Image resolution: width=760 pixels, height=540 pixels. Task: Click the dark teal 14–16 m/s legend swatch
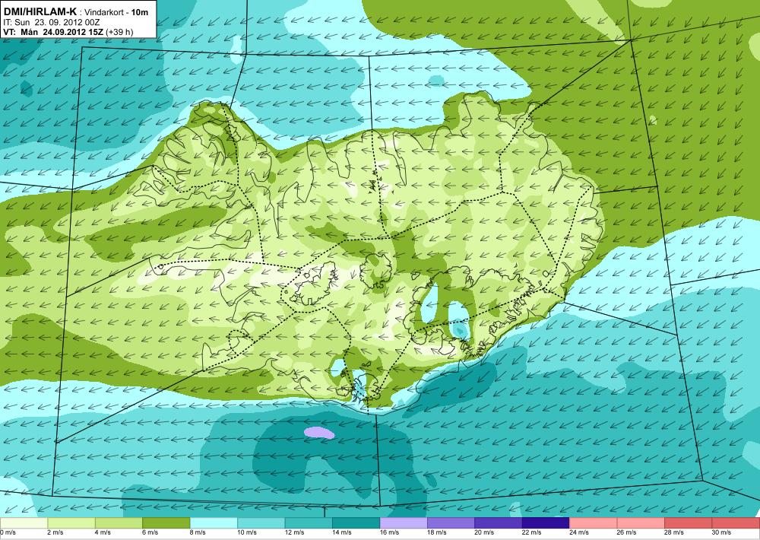(x=356, y=523)
